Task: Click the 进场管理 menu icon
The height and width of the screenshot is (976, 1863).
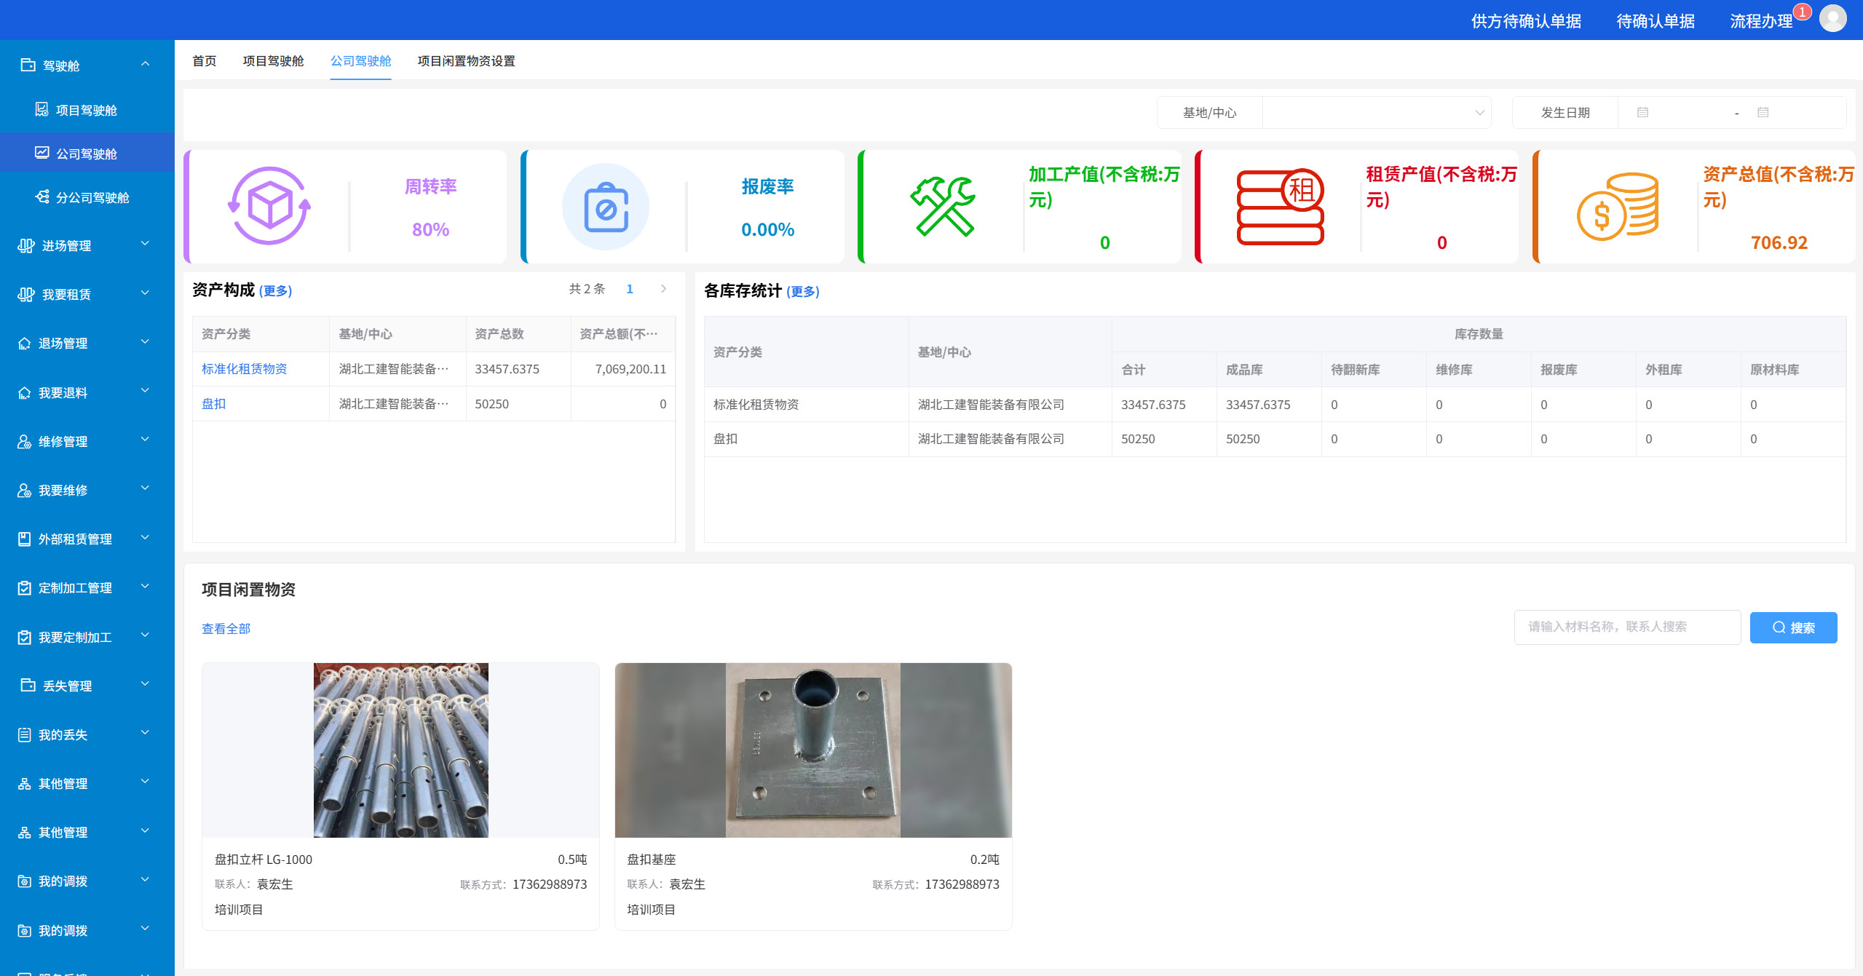Action: pyautogui.click(x=25, y=246)
